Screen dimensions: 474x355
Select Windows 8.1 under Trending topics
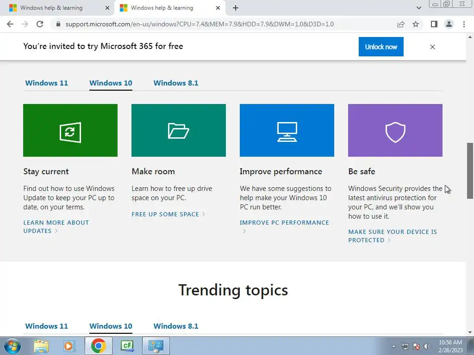coord(176,326)
